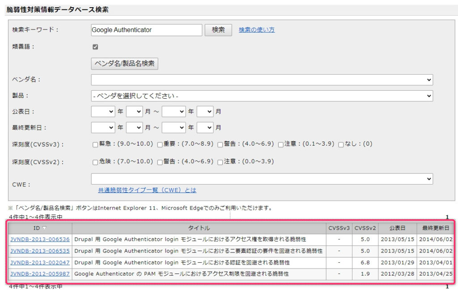The width and height of the screenshot is (458, 294).
Task: Uncheck the 類義語 synonym checkbox
Action: 95,46
